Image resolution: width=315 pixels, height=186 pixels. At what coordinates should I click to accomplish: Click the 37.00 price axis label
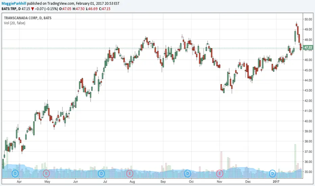(x=308, y=152)
